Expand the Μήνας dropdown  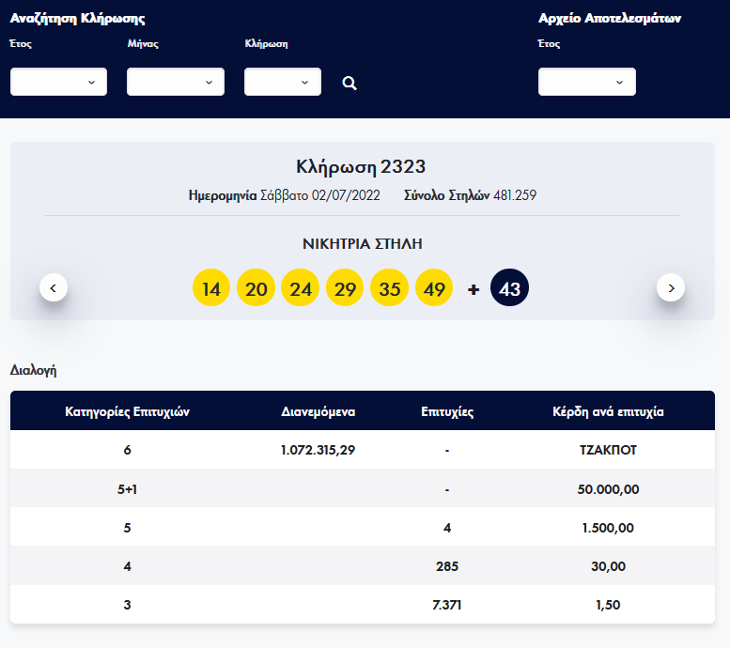point(175,82)
